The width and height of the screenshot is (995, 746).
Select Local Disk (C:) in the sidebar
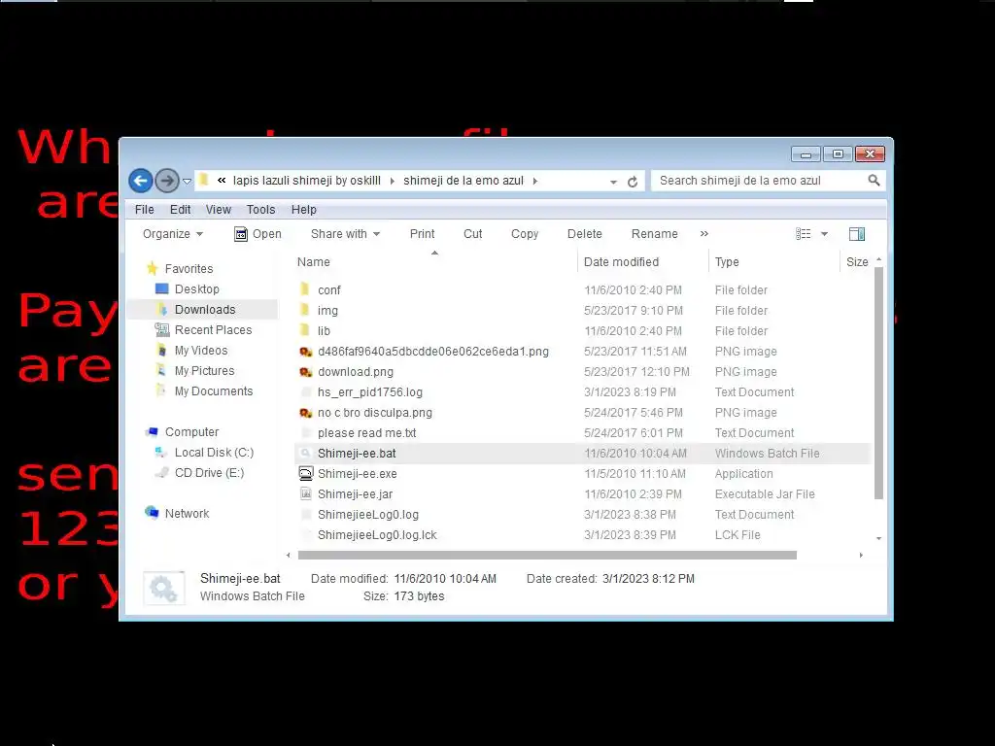[x=214, y=453]
